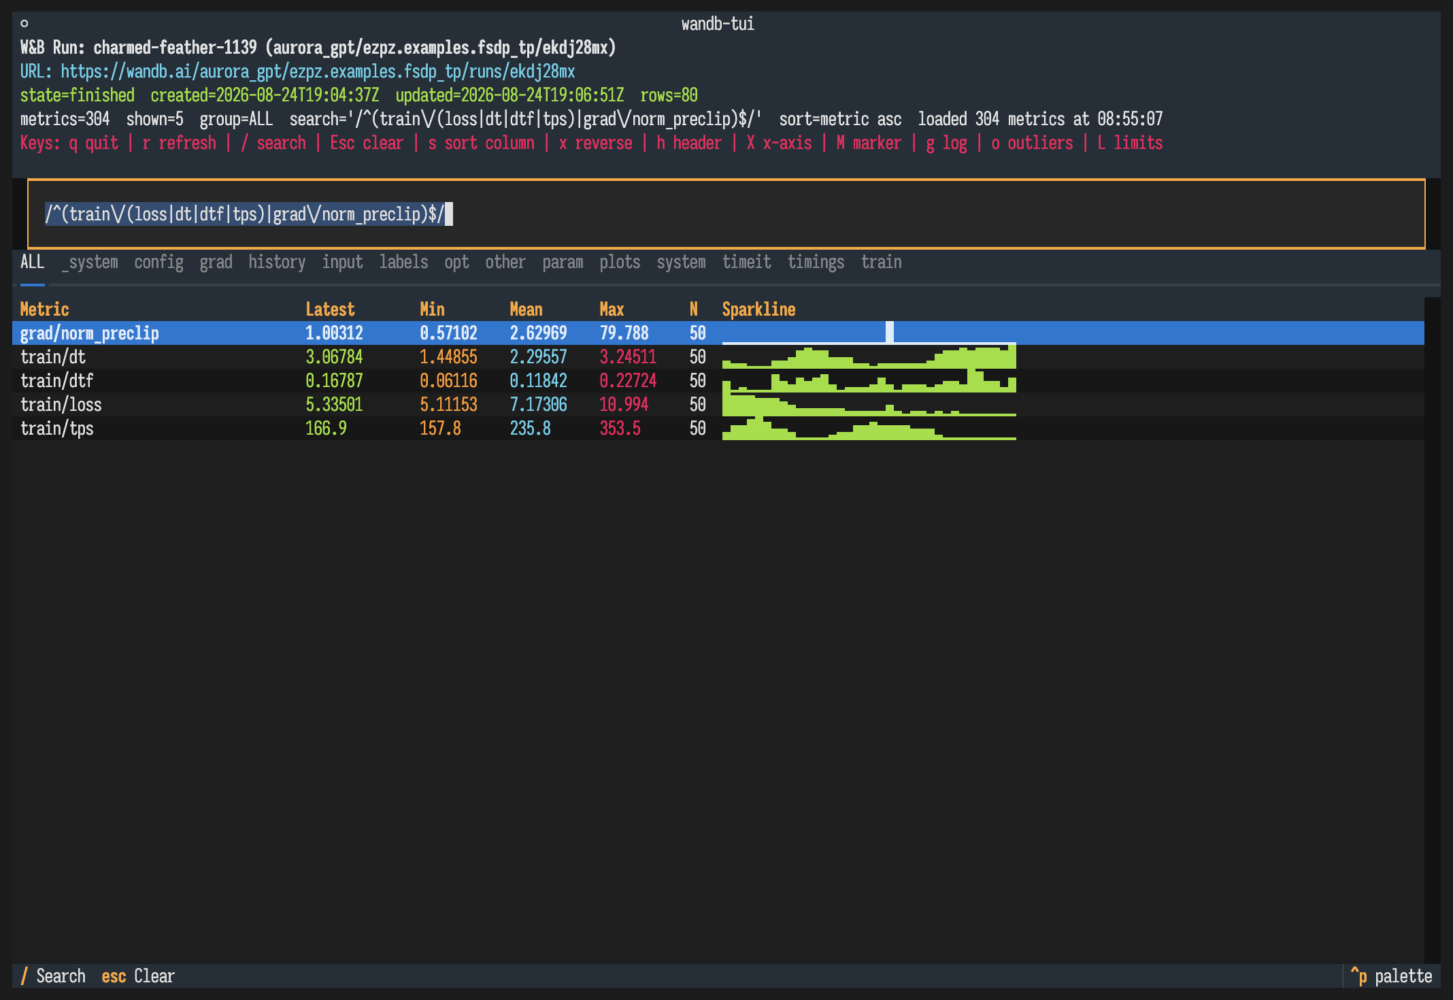This screenshot has width=1453, height=1000.
Task: Open the labels tab
Action: pos(404,262)
